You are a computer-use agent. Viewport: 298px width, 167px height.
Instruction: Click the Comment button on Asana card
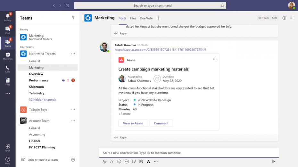pos(161,123)
